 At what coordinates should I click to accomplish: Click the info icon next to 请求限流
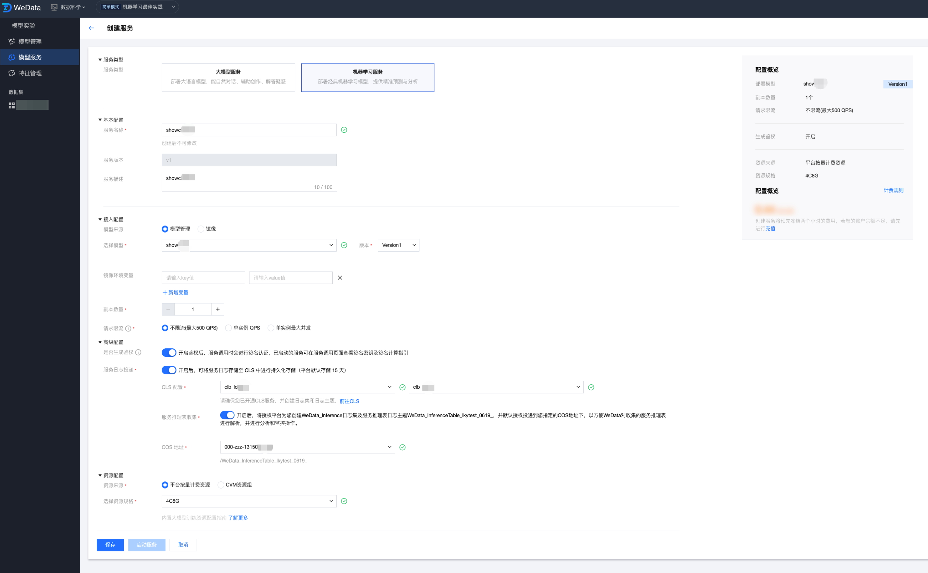[x=128, y=328]
